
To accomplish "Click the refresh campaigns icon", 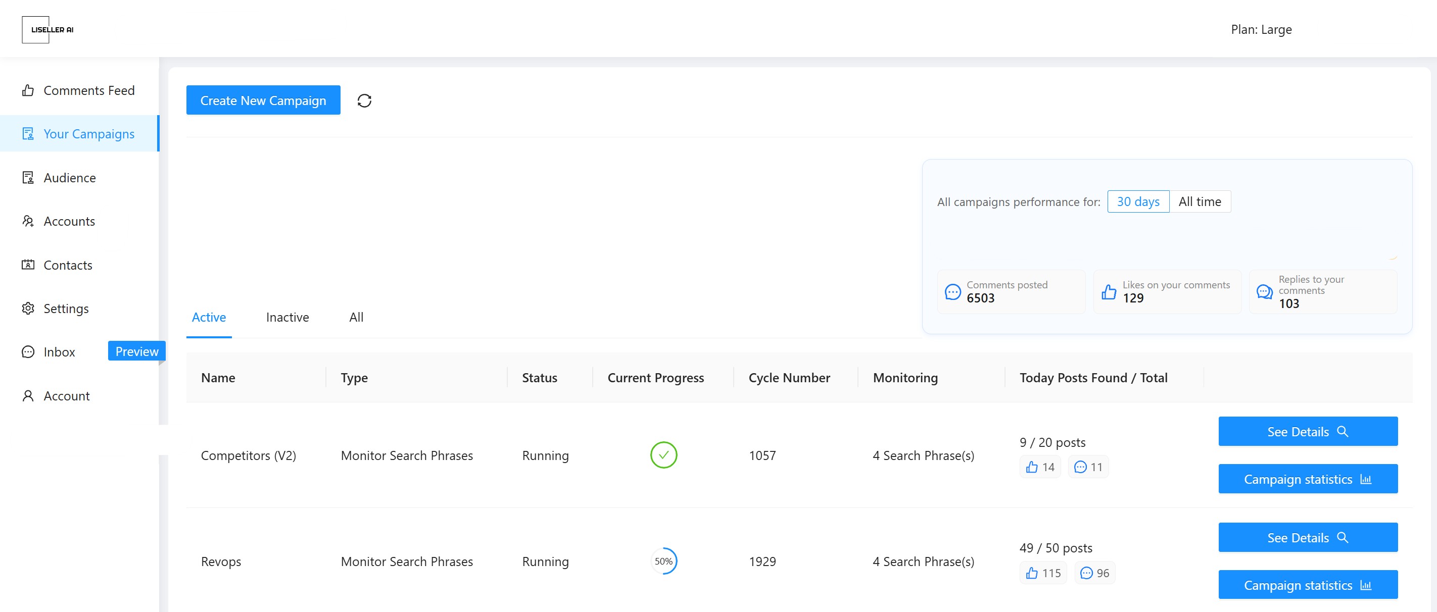I will coord(364,101).
